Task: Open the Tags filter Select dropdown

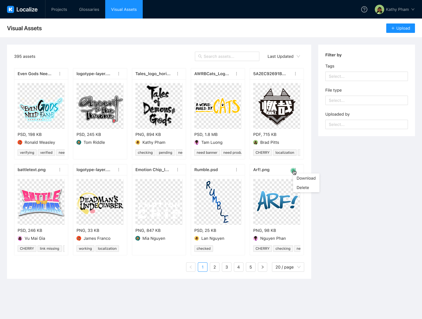Action: point(366,76)
